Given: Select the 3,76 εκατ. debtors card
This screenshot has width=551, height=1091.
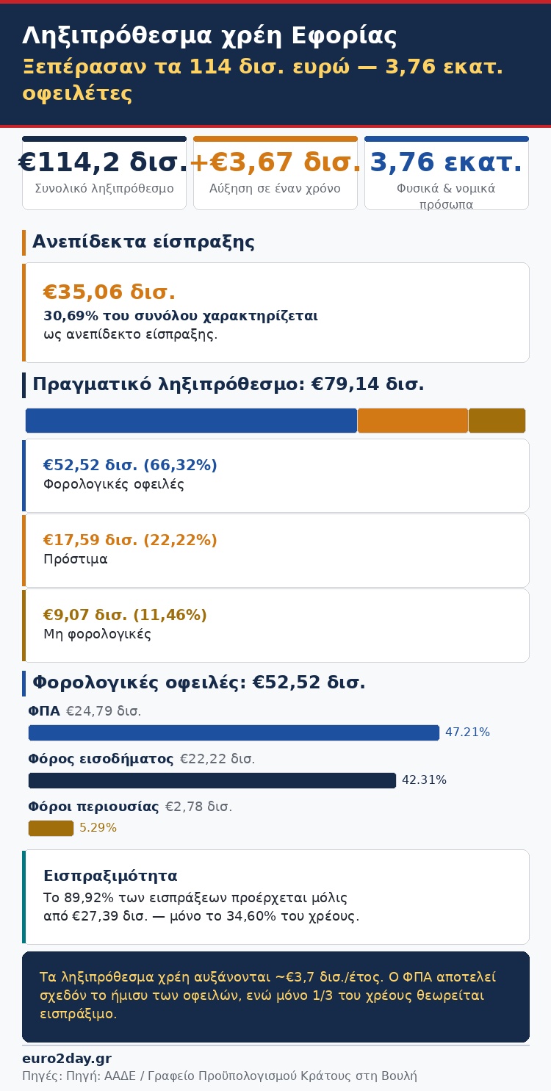Looking at the screenshot, I should tap(447, 173).
